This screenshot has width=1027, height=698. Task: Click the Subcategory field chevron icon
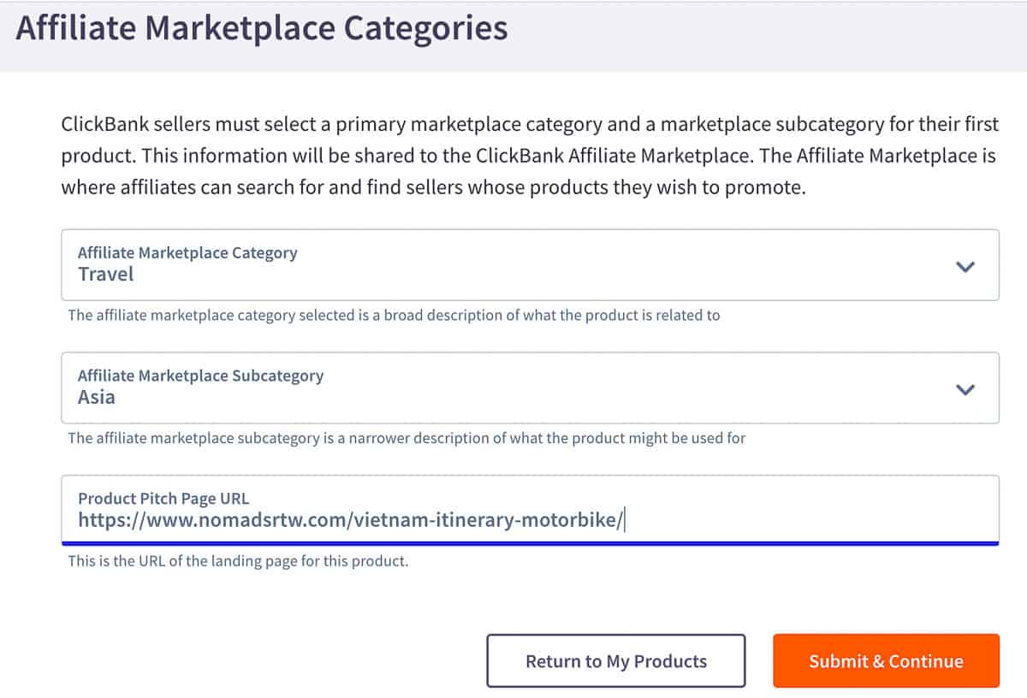coord(965,389)
